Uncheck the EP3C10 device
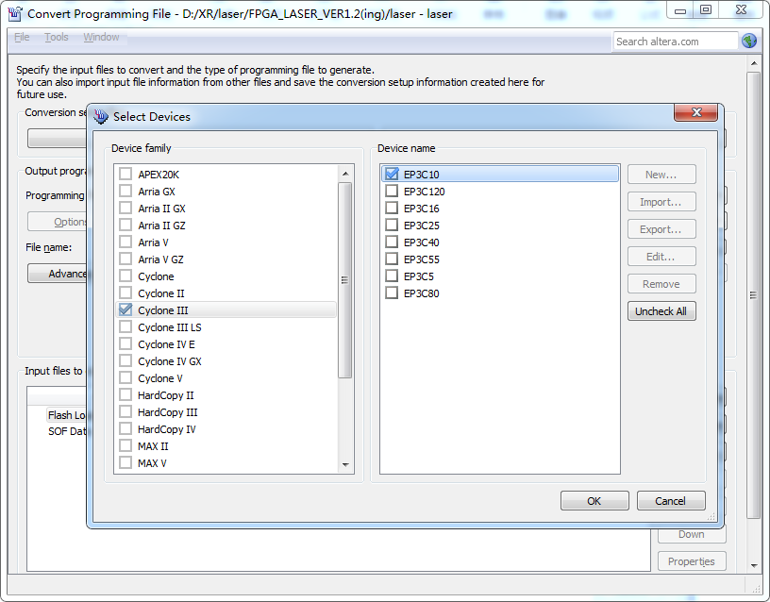 [x=392, y=174]
